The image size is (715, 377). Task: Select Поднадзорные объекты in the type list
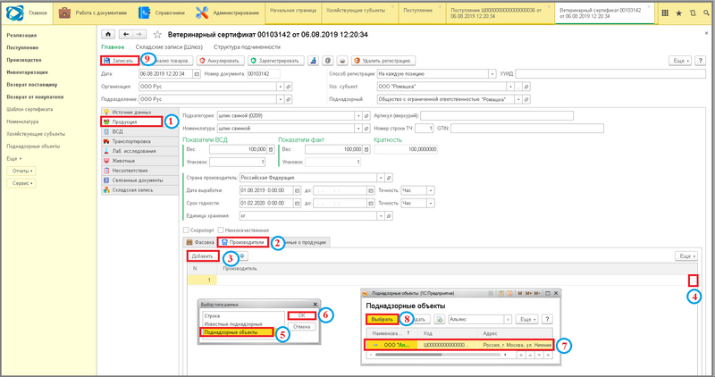pyautogui.click(x=238, y=332)
